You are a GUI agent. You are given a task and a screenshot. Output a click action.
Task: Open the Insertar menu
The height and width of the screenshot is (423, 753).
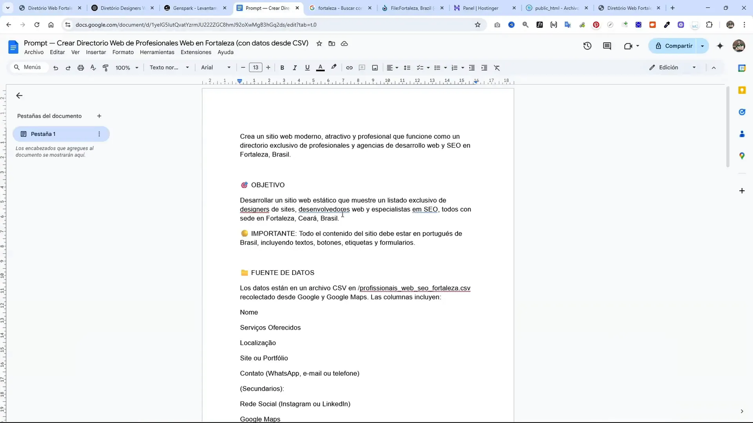(x=96, y=52)
